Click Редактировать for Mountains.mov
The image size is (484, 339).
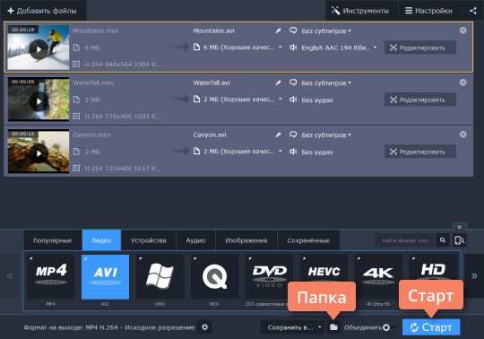pyautogui.click(x=419, y=48)
